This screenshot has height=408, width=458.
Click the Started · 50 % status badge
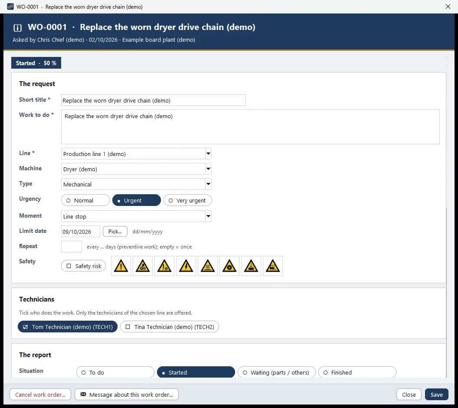(36, 63)
